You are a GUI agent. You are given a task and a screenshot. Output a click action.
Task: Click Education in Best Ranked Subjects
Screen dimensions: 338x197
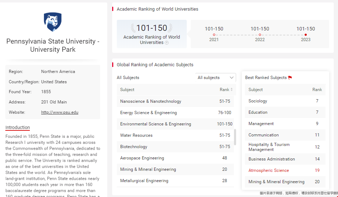point(258,112)
